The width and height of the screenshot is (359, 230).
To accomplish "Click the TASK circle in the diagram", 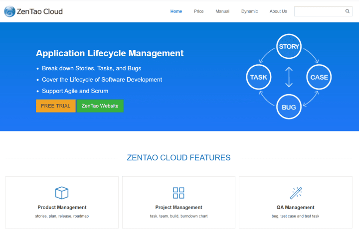I will pyautogui.click(x=259, y=77).
